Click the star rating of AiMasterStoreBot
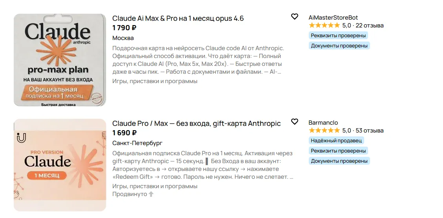 click(x=324, y=25)
